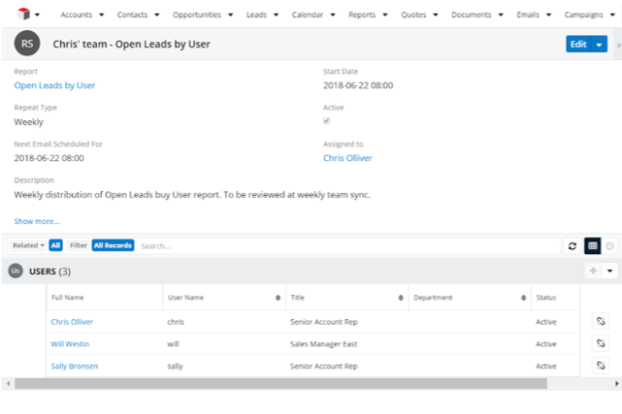Collapse the Users subpanel via Us badge
Viewport: 622px width, 414px height.
pos(16,271)
